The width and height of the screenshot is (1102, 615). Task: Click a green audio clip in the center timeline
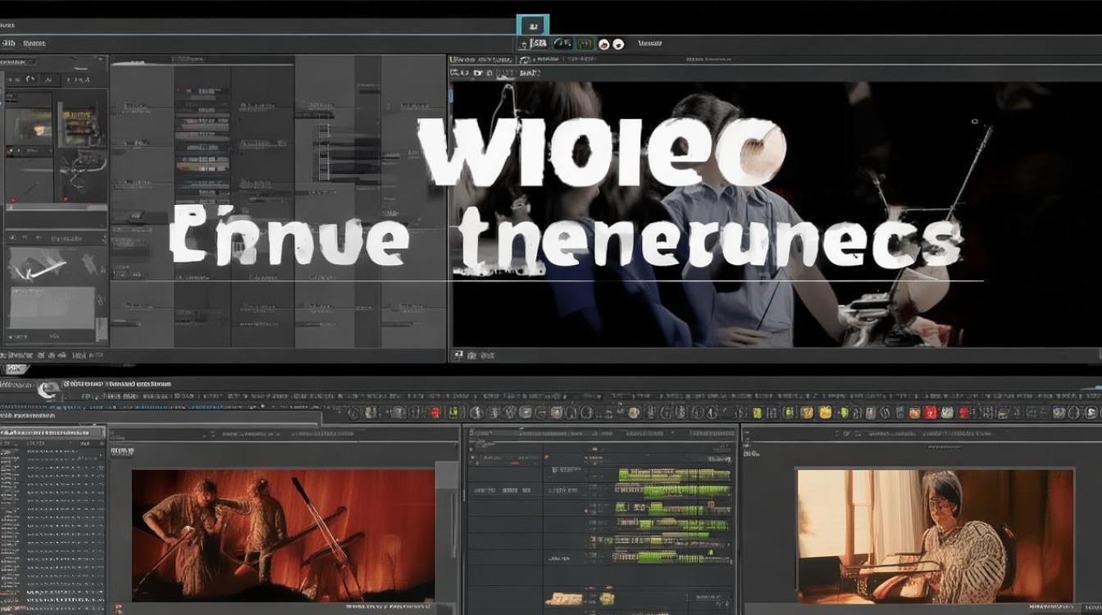(x=674, y=475)
